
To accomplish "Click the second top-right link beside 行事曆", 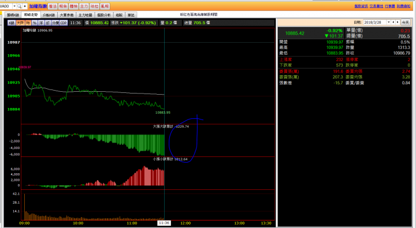I will (x=376, y=6).
